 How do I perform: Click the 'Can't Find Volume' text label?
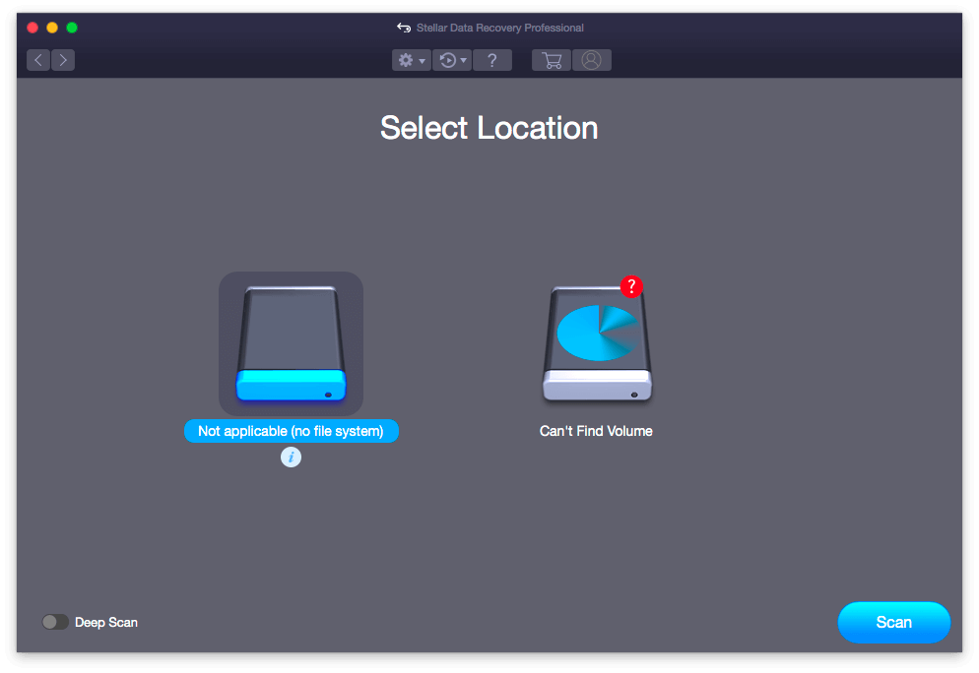(596, 431)
